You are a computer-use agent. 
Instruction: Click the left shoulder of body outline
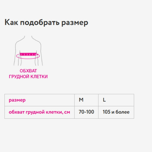19,41
